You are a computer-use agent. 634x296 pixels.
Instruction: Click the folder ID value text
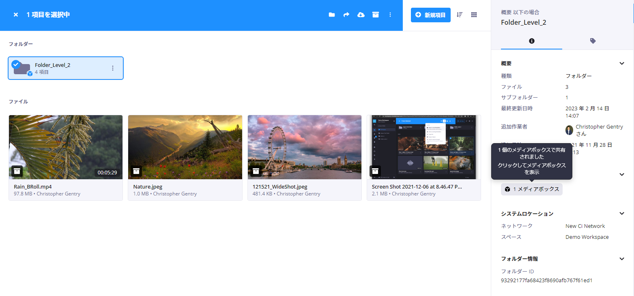click(547, 280)
